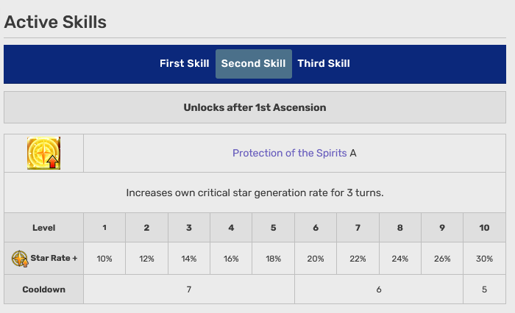Switch to the First Skill tab
The image size is (515, 313).
pyautogui.click(x=184, y=63)
